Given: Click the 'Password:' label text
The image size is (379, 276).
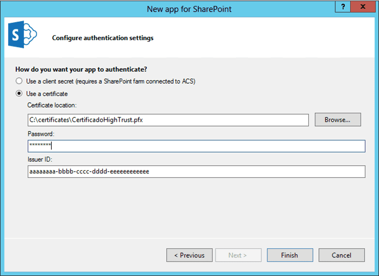Looking at the screenshot, I should point(41,134).
